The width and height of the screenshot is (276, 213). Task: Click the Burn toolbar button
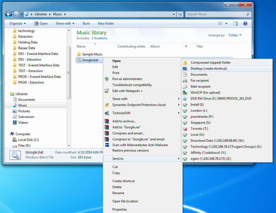pos(86,23)
